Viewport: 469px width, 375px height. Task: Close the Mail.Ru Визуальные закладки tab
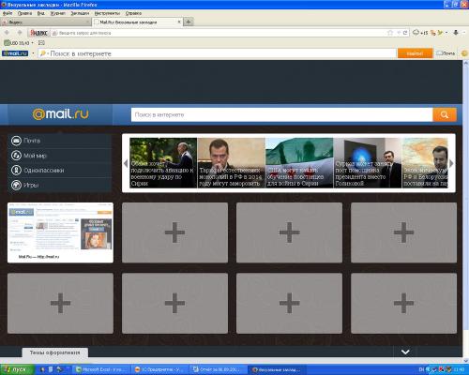(x=179, y=22)
